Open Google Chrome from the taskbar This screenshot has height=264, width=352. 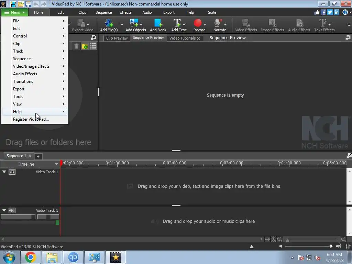coord(30,257)
